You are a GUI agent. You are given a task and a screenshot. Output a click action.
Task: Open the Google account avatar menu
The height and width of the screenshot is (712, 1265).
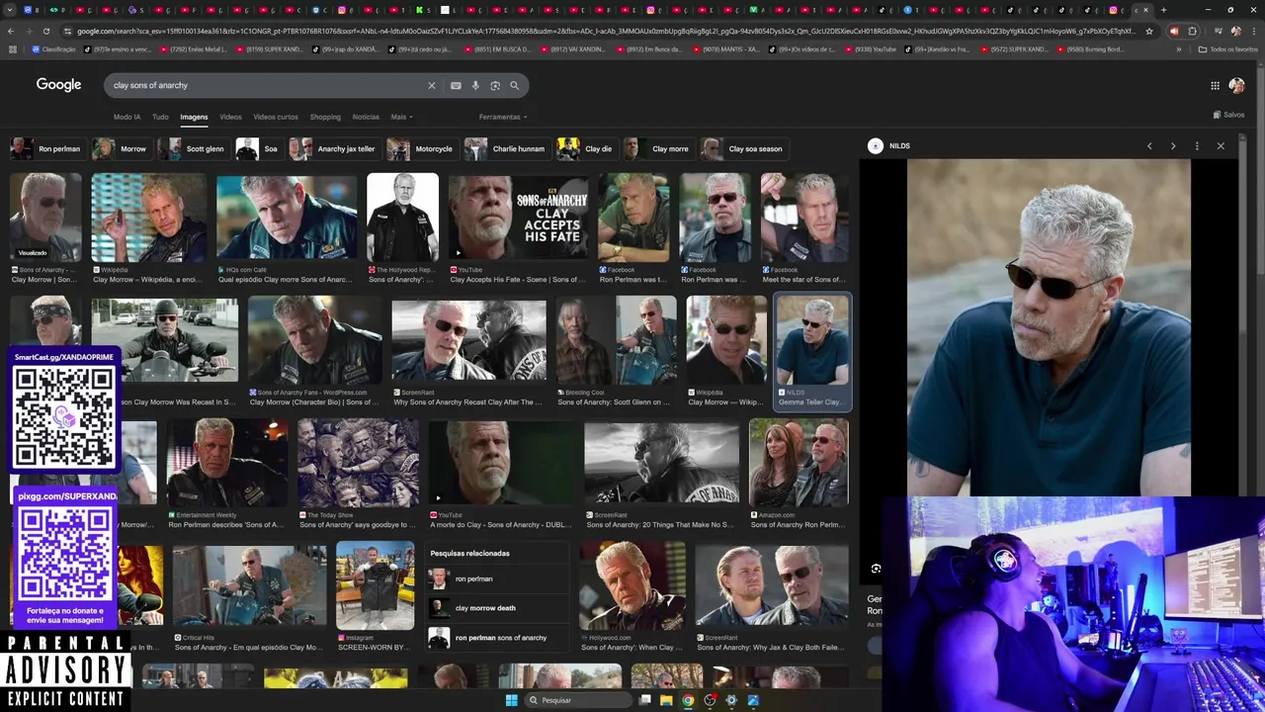click(1236, 85)
